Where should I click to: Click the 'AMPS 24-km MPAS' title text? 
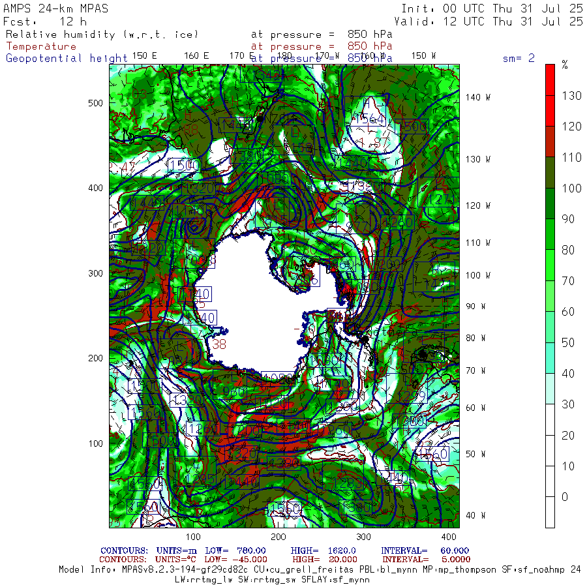click(56, 8)
